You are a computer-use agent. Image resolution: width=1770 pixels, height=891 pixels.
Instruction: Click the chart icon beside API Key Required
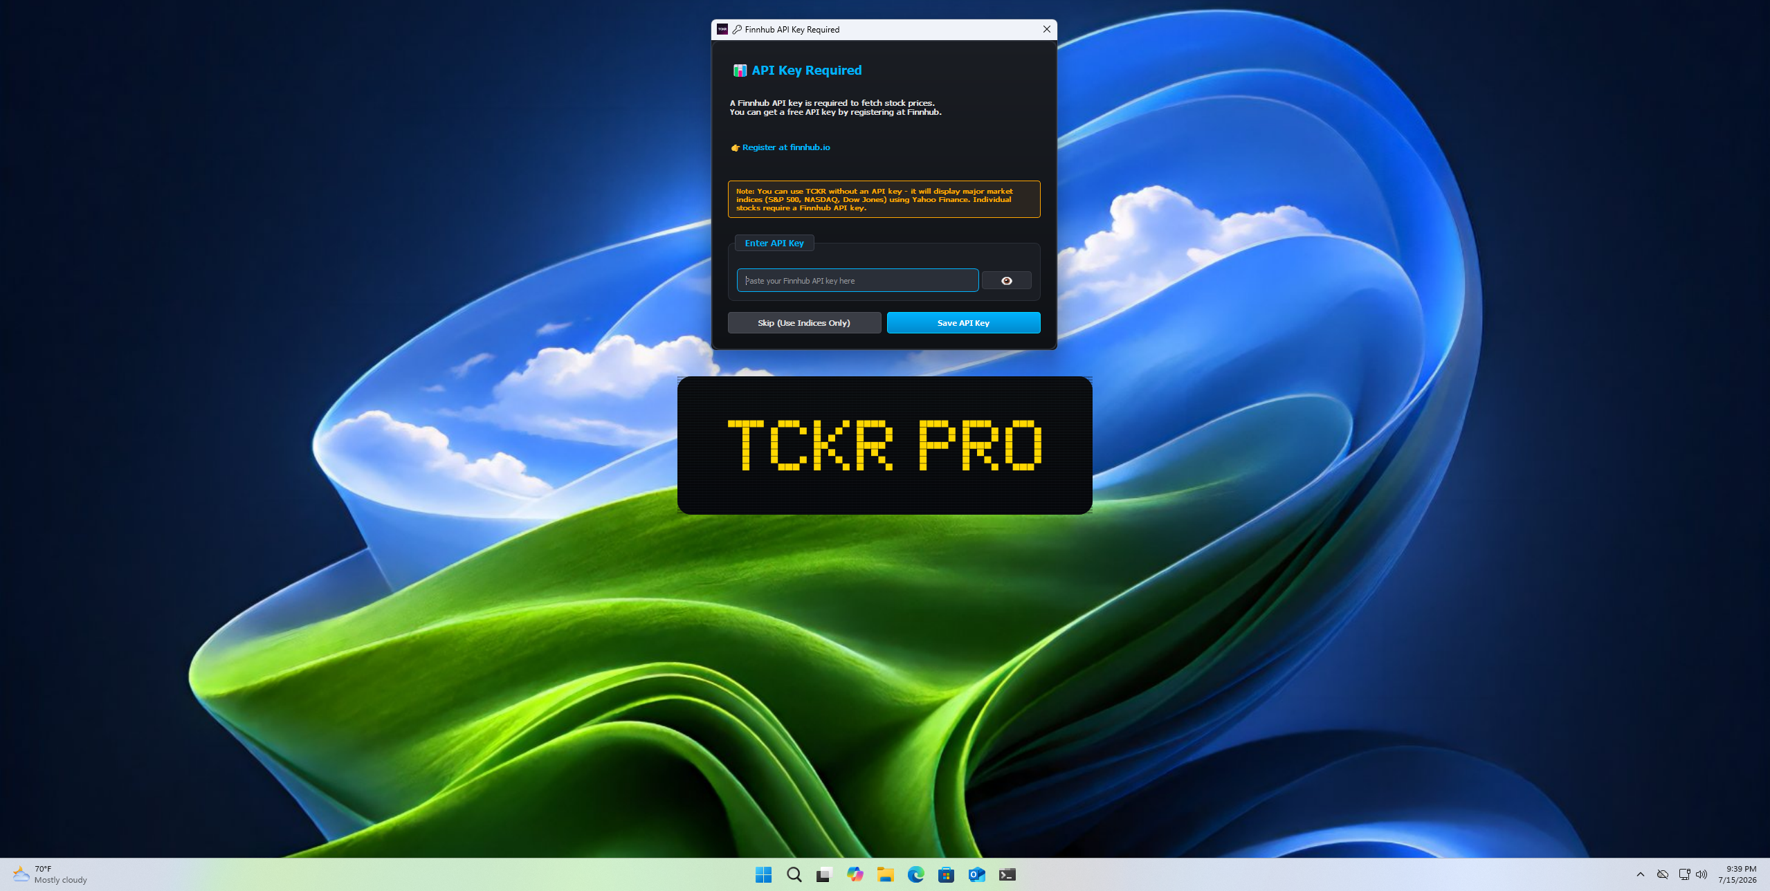(x=740, y=71)
